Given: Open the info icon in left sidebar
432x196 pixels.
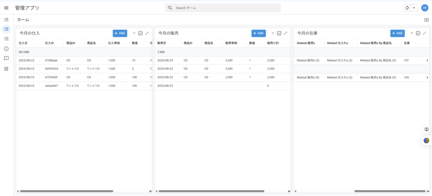Looking at the screenshot, I should click(x=6, y=48).
